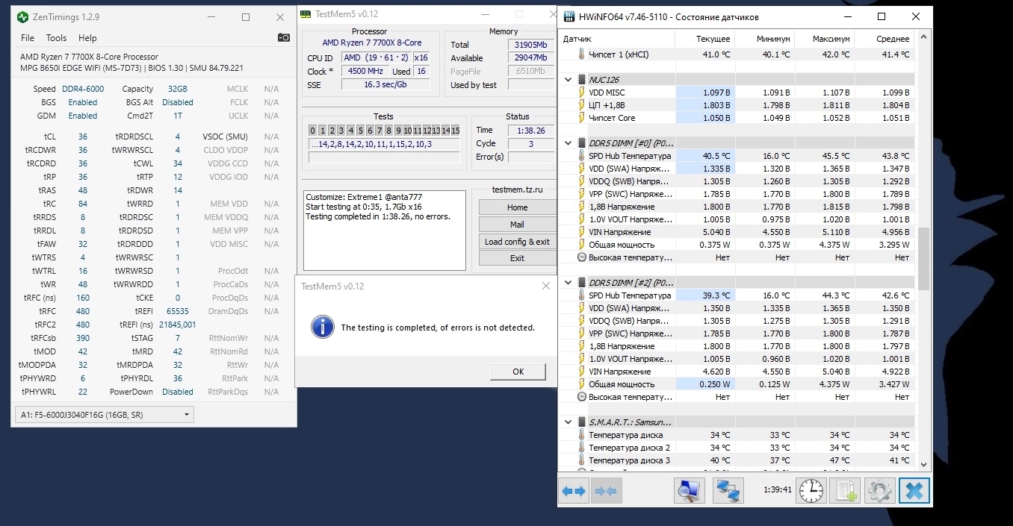Click the DDR4-6000 speed value

(83, 89)
